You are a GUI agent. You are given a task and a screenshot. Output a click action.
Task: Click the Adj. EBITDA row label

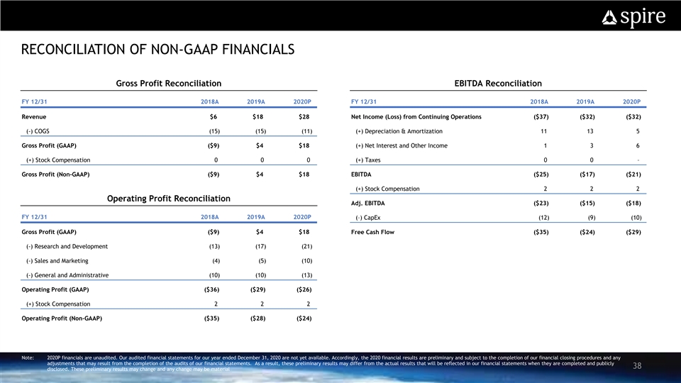(369, 203)
